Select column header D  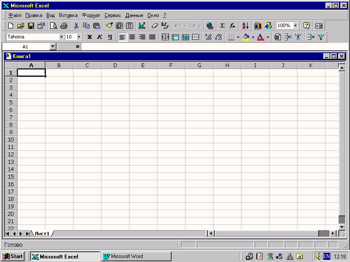115,65
